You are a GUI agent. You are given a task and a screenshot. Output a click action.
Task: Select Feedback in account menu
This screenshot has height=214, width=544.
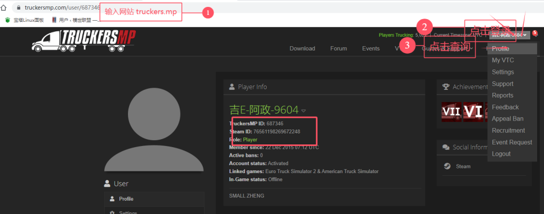click(512, 107)
